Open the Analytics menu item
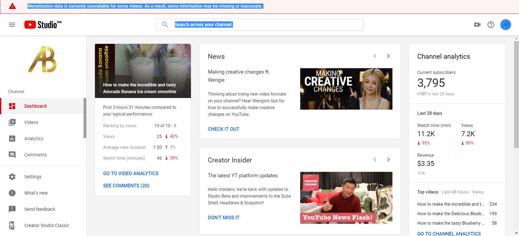 (x=42, y=139)
